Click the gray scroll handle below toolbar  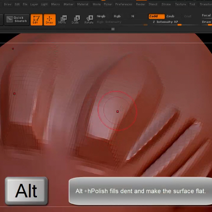[113, 29]
